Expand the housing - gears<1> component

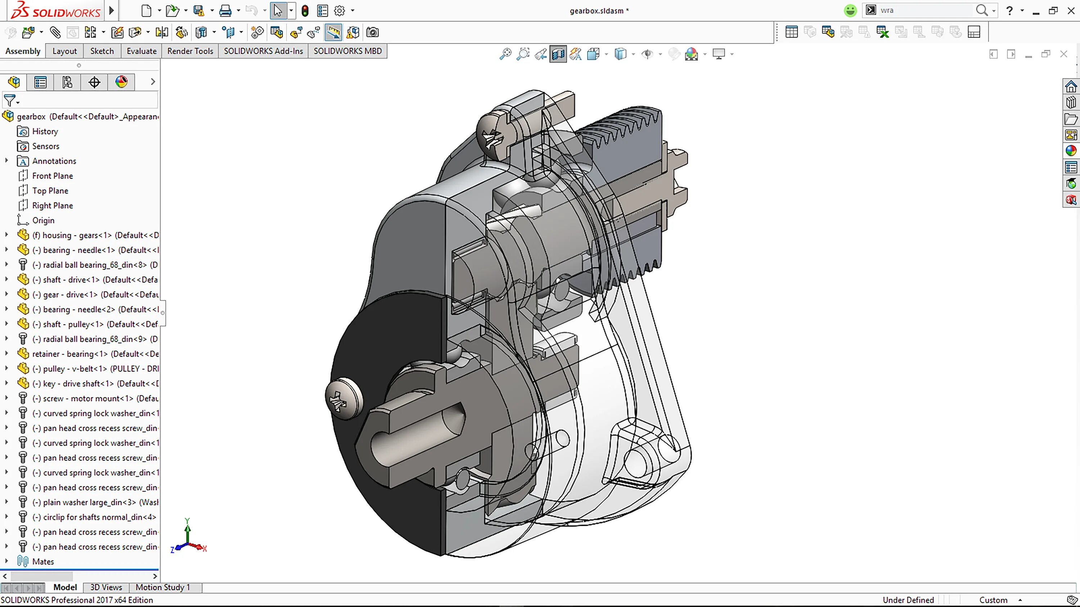(x=7, y=235)
